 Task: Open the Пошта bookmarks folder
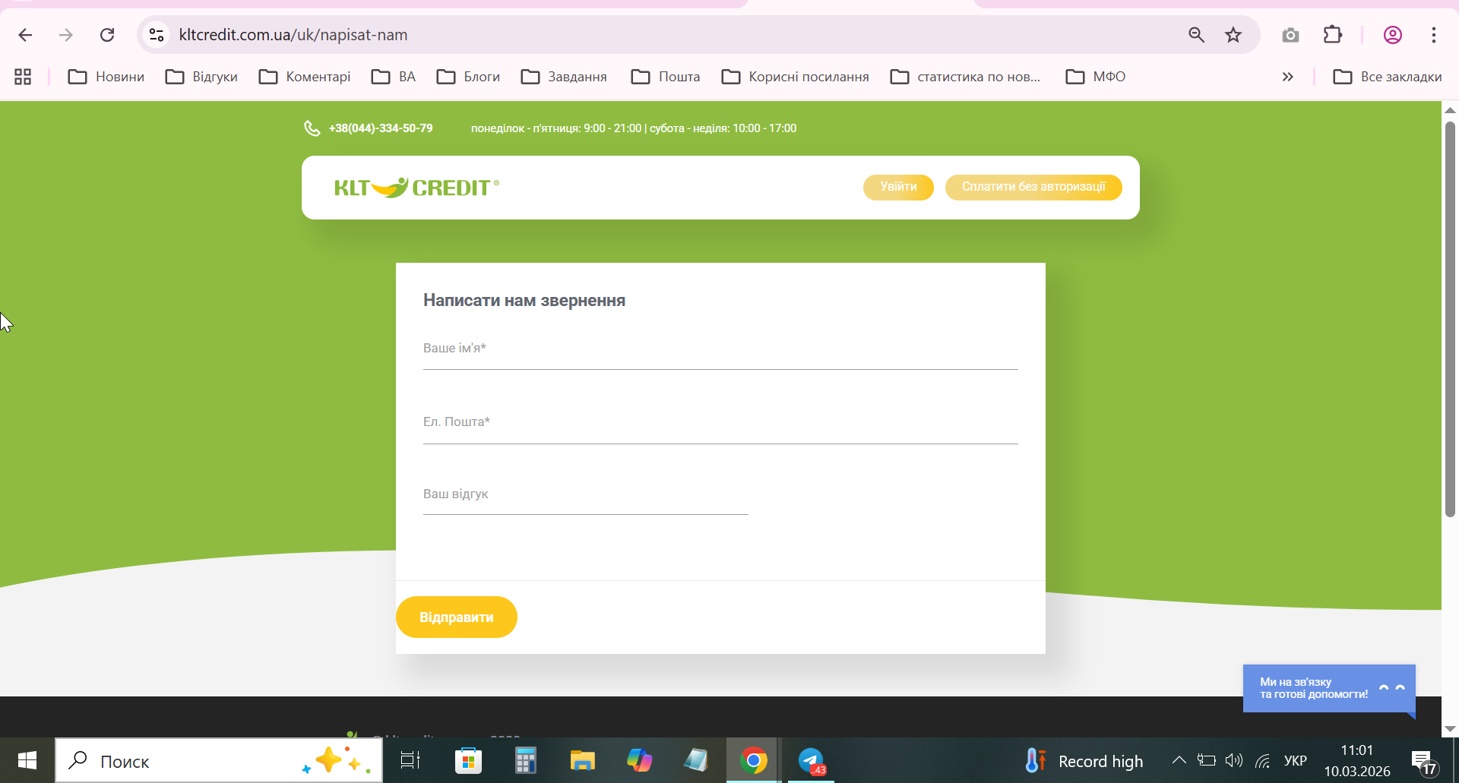coord(666,77)
